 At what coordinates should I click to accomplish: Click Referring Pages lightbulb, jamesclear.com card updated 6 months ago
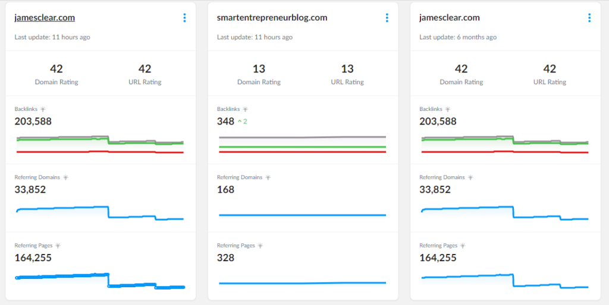(463, 246)
